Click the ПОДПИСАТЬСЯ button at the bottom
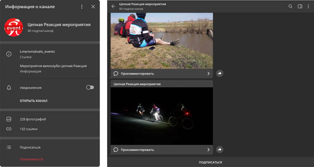This screenshot has width=314, height=167. [210, 162]
